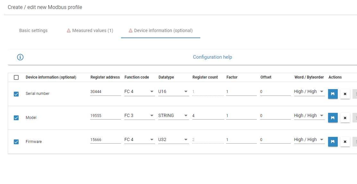Uncheck the Serial number checkbox

pos(16,94)
